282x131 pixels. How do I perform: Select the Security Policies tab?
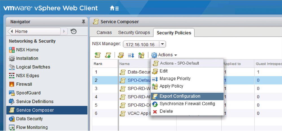click(174, 33)
